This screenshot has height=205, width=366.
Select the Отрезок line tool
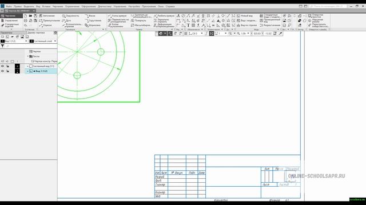[x=45, y=25]
